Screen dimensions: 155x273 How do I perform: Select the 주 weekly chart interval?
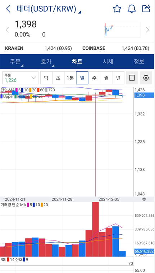tap(94, 78)
